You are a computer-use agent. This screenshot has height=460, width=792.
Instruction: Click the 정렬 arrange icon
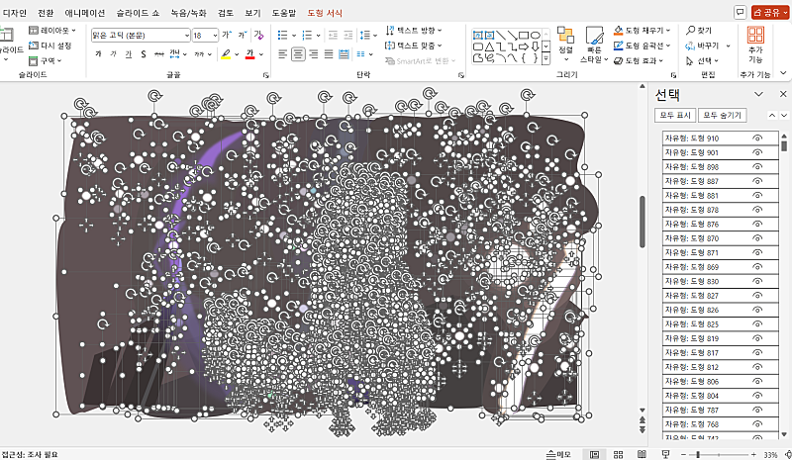point(565,42)
